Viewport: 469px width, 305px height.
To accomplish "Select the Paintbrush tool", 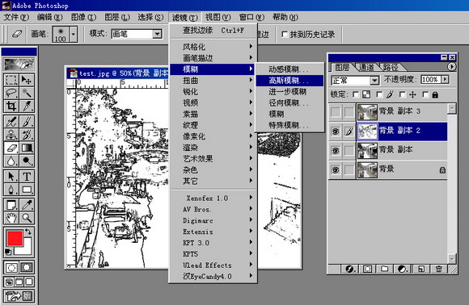I will (27, 122).
